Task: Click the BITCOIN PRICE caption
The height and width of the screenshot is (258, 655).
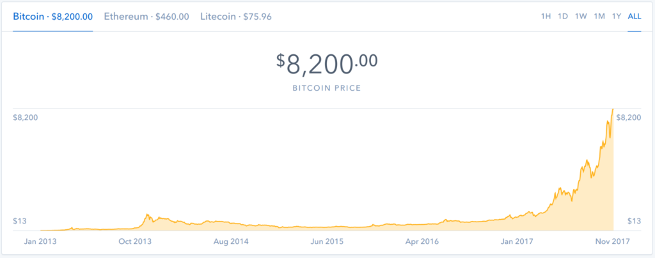Action: point(327,89)
